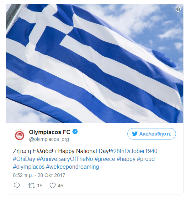Screen dimensions: 191x198
Task: Open the #greece hashtag
Action: (105, 159)
